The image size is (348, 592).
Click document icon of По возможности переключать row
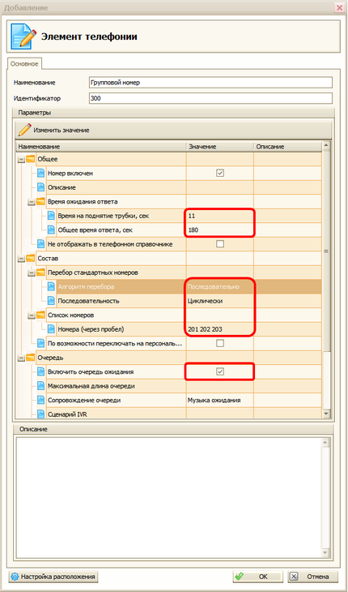40,343
